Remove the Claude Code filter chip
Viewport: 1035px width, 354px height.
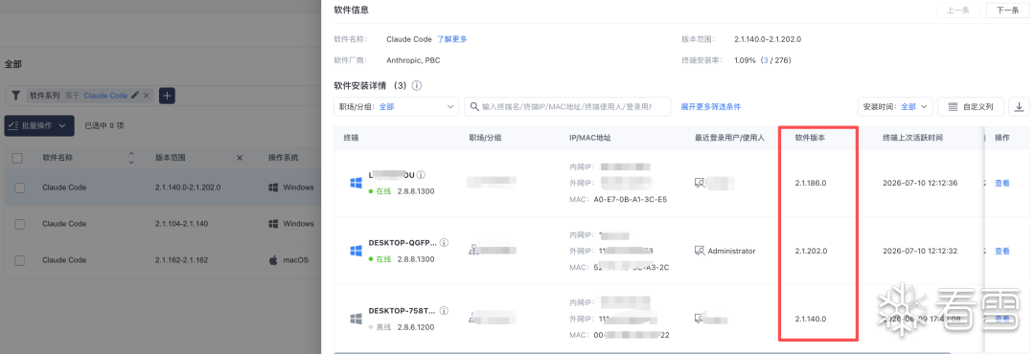point(147,96)
